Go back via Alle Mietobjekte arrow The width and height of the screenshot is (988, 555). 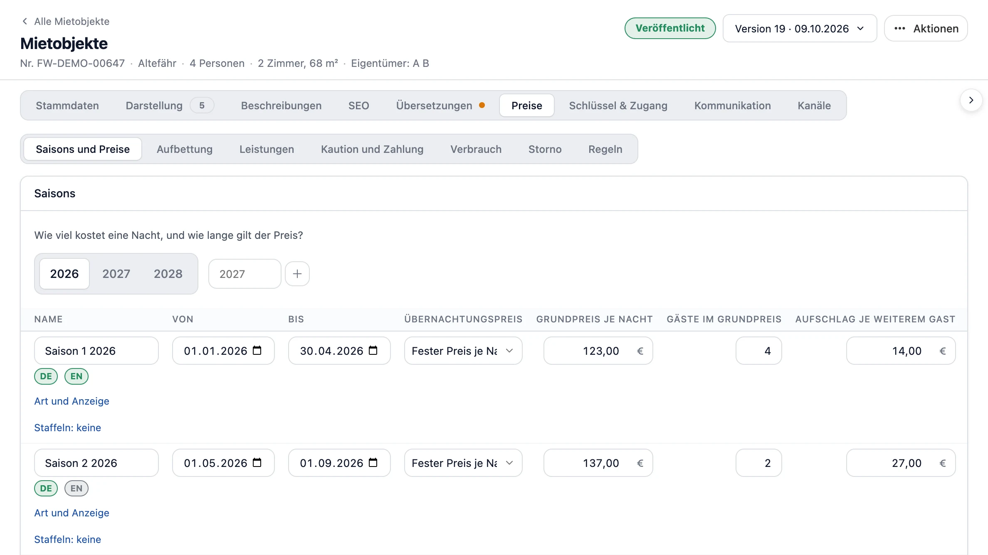click(x=25, y=21)
